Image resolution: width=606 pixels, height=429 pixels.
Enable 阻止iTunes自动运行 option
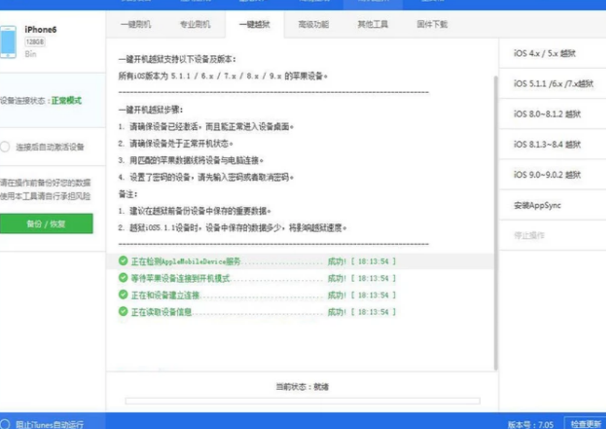[x=5, y=424]
